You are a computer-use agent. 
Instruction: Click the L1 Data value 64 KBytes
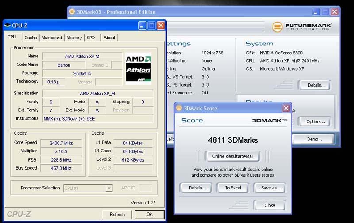(133, 143)
